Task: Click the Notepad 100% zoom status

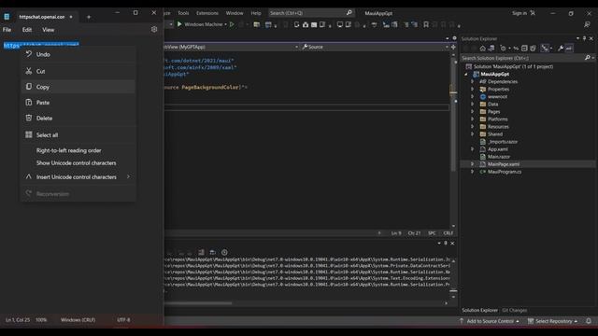Action: point(41,320)
